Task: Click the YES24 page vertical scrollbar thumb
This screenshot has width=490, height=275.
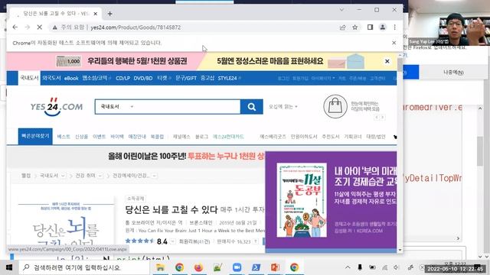Action: click(400, 65)
